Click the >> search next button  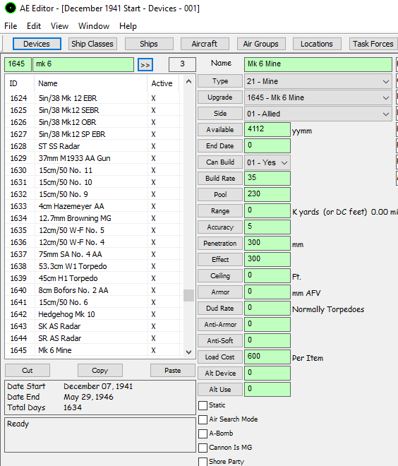coord(145,64)
